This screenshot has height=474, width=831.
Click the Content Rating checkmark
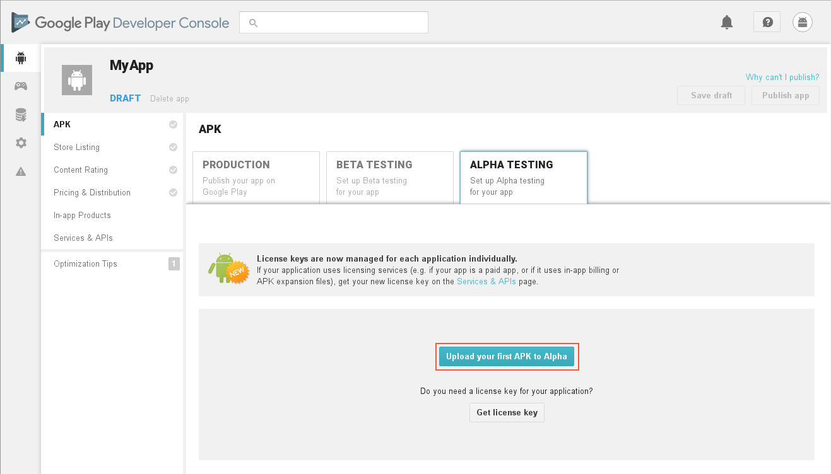coord(173,170)
